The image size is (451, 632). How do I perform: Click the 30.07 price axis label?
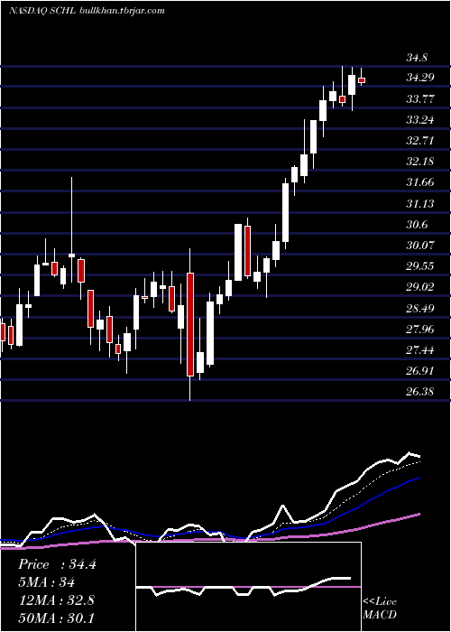(420, 245)
